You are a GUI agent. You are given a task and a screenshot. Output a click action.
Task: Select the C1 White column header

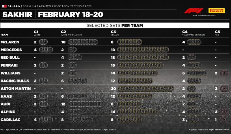click(36, 33)
